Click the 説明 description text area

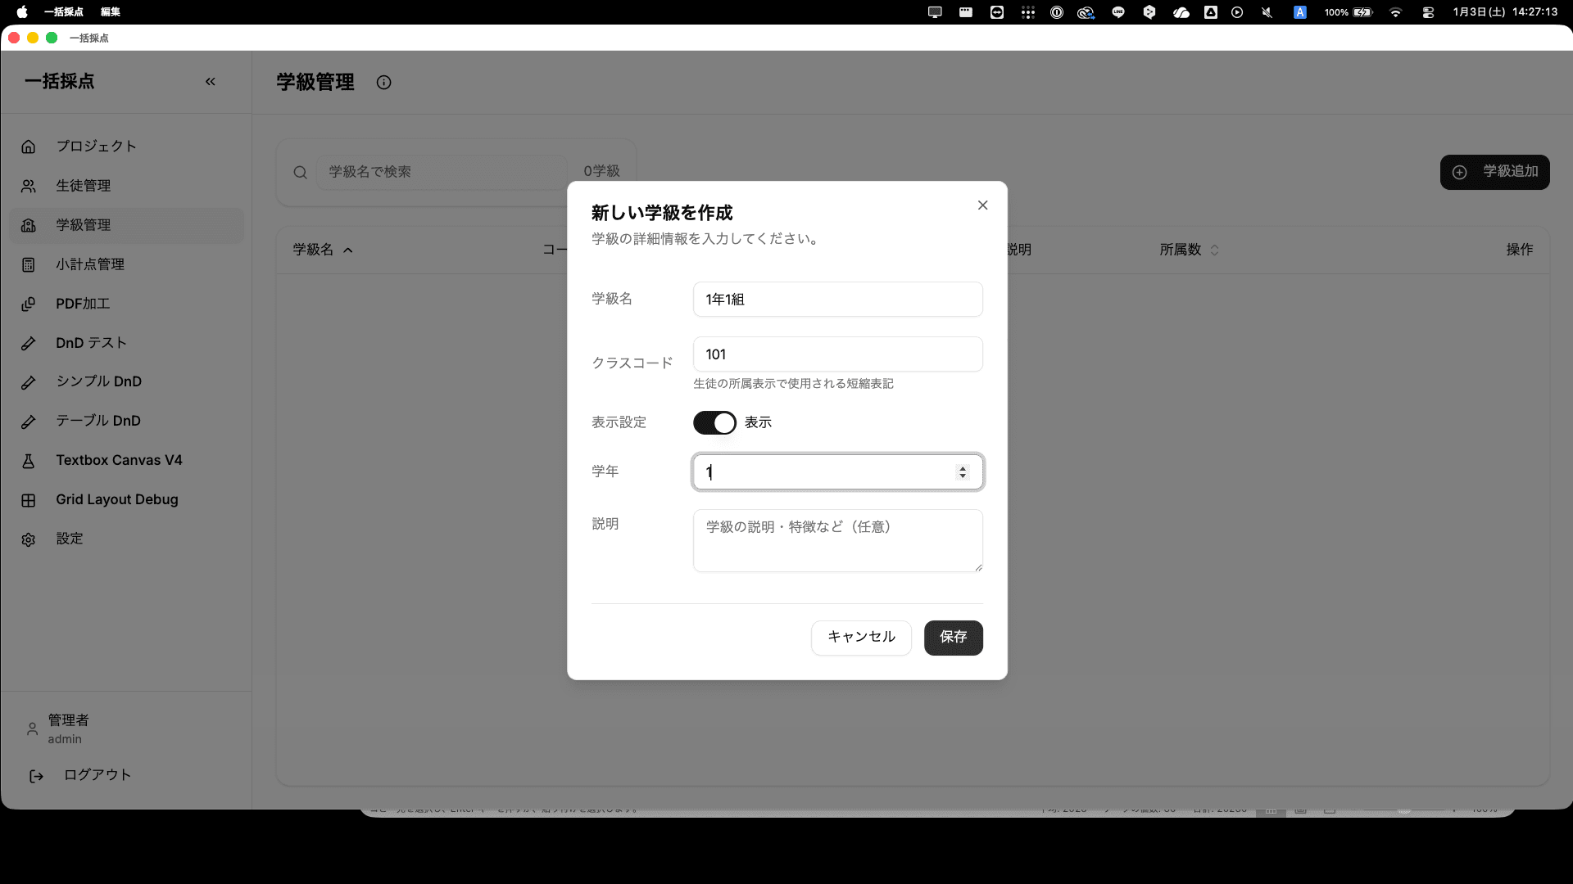pos(837,540)
